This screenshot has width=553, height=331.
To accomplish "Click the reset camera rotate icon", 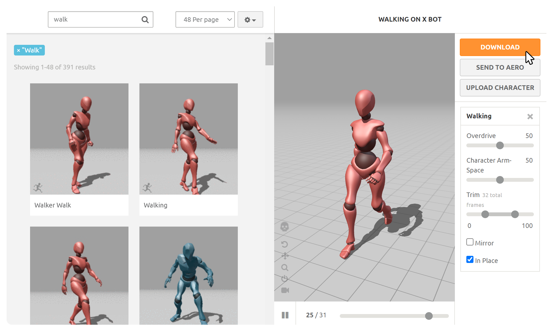I will tap(285, 244).
